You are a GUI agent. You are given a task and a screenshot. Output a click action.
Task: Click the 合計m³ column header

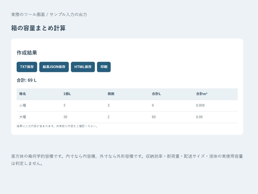[x=202, y=94]
